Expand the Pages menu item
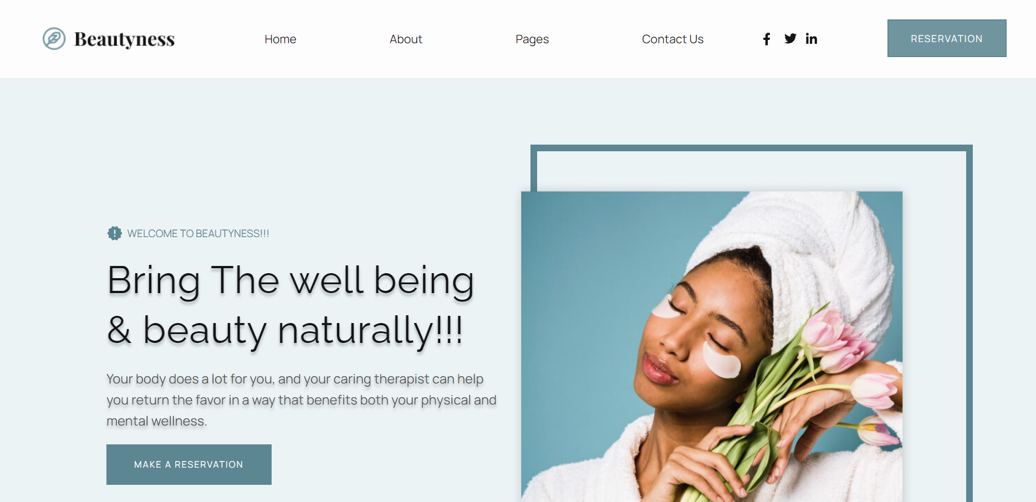 532,39
